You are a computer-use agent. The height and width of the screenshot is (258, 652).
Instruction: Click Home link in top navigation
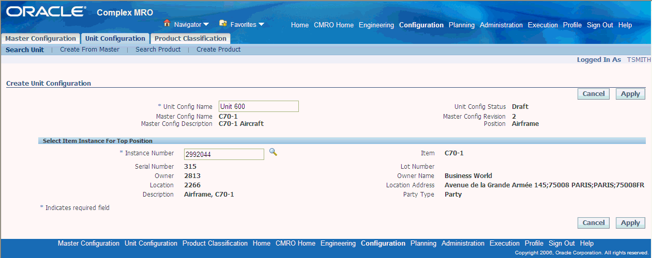tap(300, 25)
